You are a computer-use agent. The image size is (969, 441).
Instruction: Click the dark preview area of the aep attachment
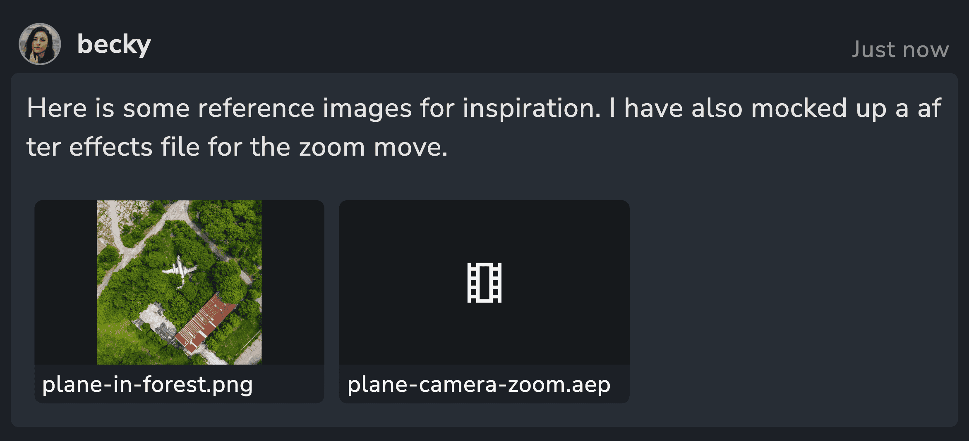click(484, 282)
